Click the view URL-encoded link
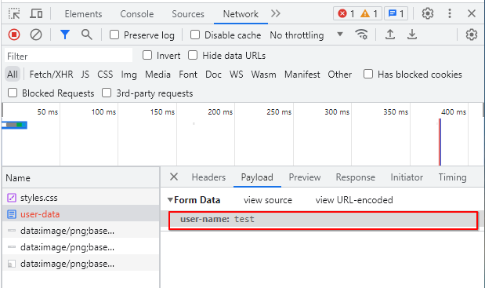Image resolution: width=485 pixels, height=288 pixels. point(354,200)
